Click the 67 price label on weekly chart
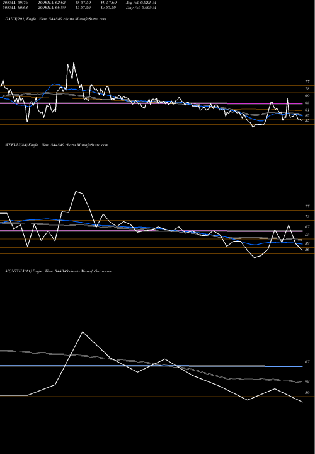The image size is (315, 454). tap(307, 227)
